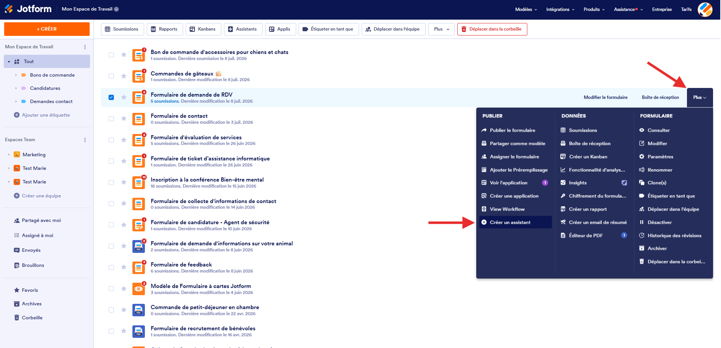The width and height of the screenshot is (721, 348).
Task: Collapse the row's dark Plus dropdown
Action: (700, 97)
